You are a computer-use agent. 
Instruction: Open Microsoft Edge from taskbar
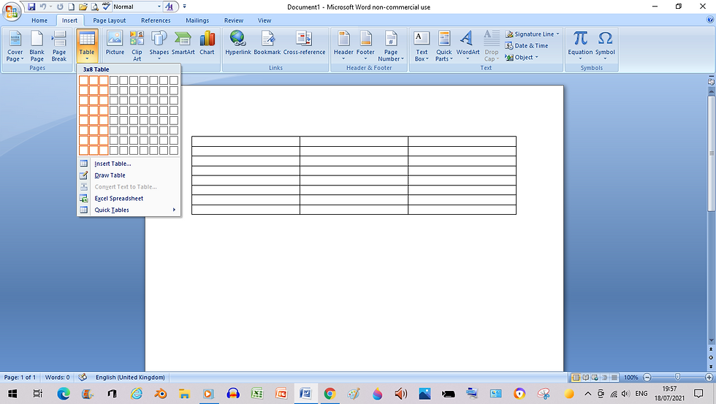tap(64, 394)
